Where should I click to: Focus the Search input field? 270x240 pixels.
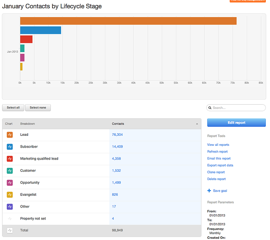pyautogui.click(x=236, y=108)
